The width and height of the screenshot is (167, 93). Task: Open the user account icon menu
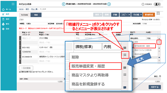coord(157,4)
